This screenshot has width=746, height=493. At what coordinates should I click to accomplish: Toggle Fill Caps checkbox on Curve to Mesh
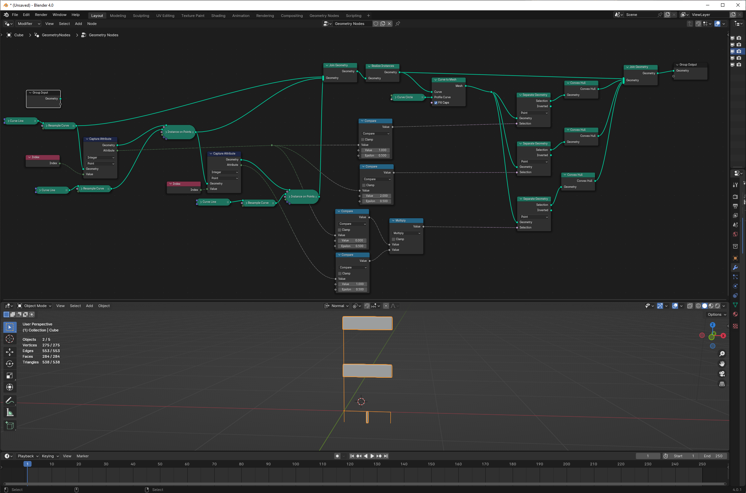[x=436, y=103]
